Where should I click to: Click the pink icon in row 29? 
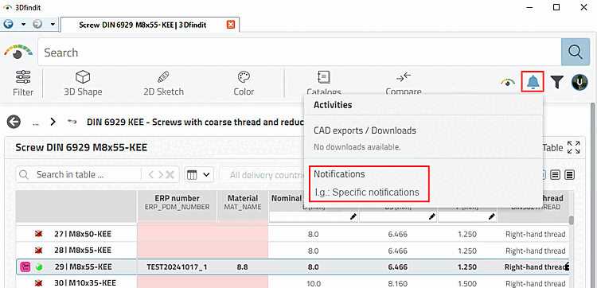[25, 267]
